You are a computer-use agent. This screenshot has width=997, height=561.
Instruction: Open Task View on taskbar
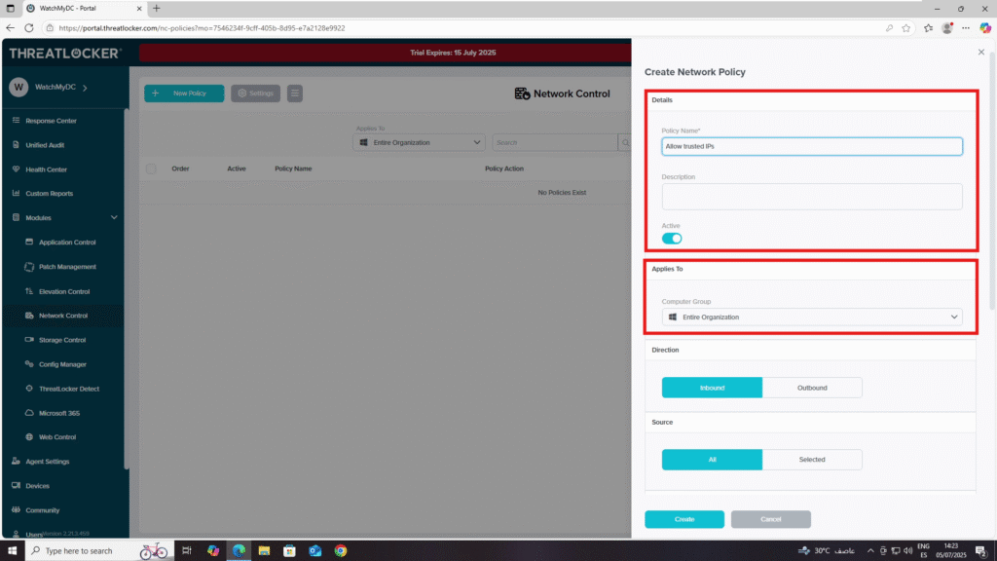pyautogui.click(x=186, y=551)
